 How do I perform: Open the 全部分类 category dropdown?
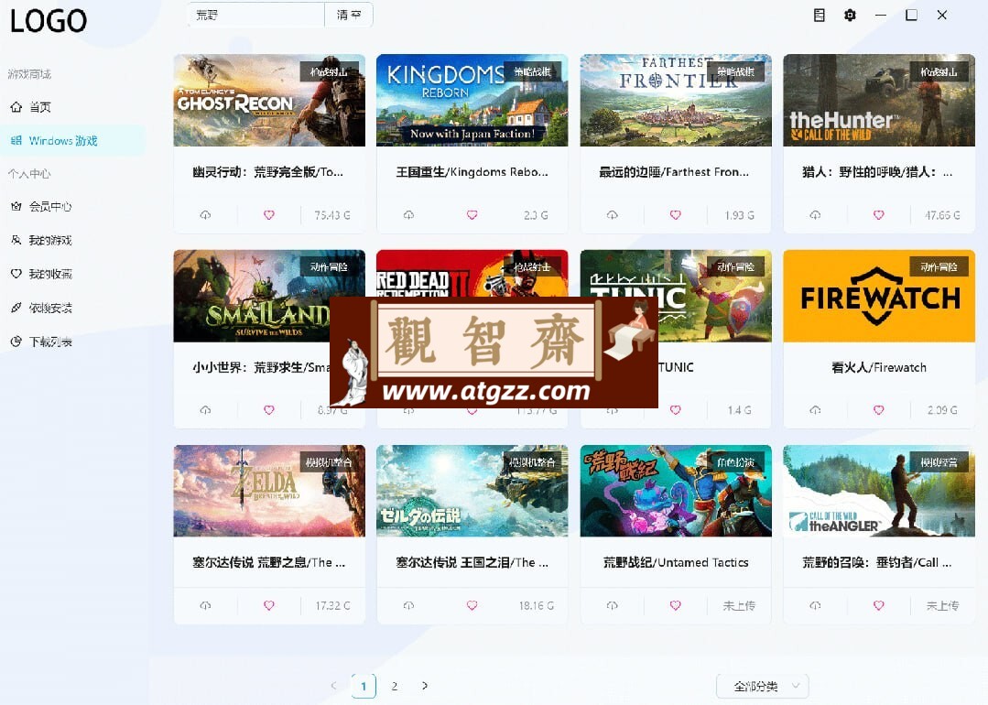[x=763, y=686]
